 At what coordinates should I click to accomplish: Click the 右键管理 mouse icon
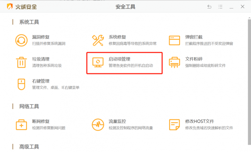(x=21, y=84)
